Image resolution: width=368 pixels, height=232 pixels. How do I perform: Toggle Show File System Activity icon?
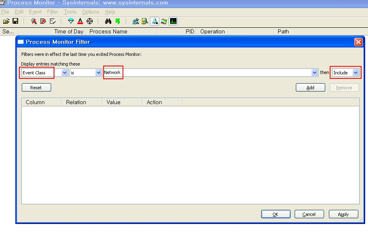[145, 21]
